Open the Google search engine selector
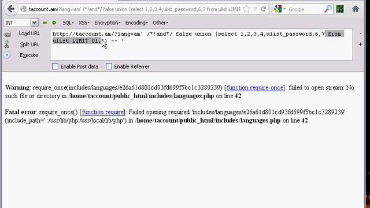The height and width of the screenshot is (208, 370). (x=280, y=9)
